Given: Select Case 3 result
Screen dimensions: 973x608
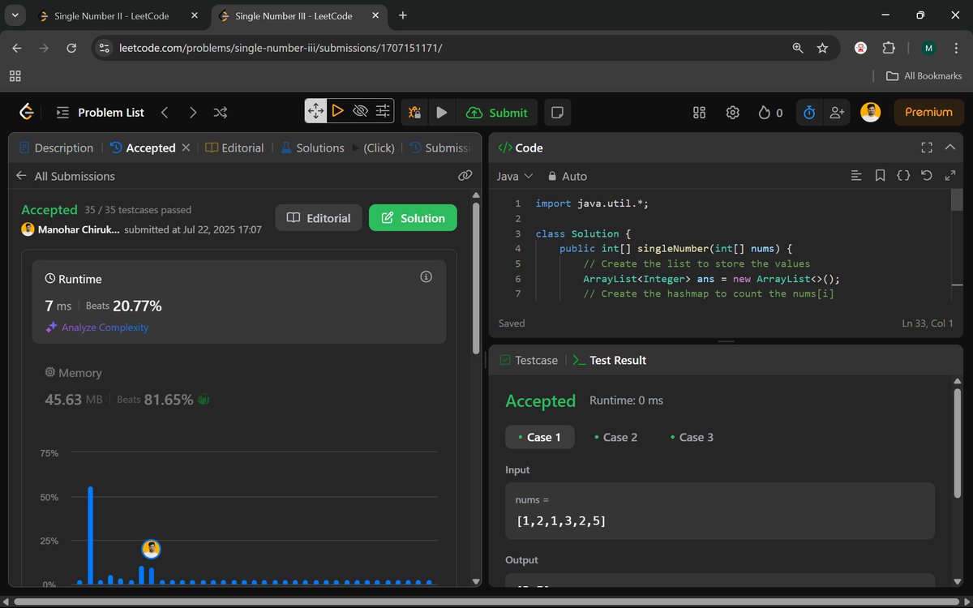Looking at the screenshot, I should 692,437.
